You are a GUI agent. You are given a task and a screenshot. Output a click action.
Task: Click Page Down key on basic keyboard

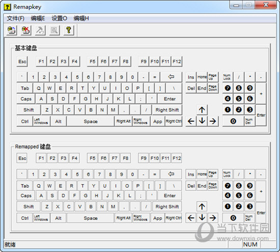(x=213, y=88)
